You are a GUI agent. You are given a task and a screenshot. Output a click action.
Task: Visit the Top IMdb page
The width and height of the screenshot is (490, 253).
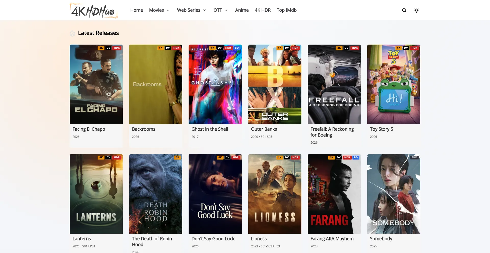click(287, 10)
